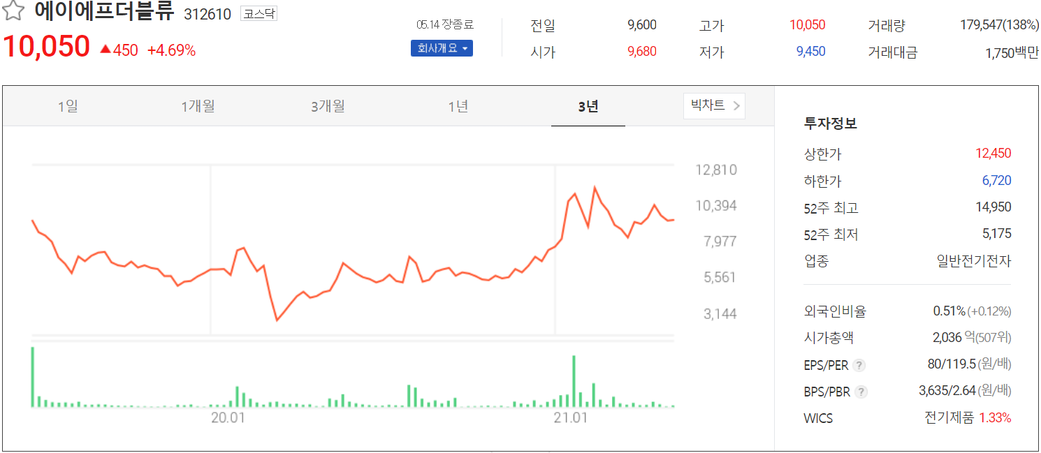Click the 투자정보 heading
Image resolution: width=1041 pixels, height=453 pixels.
pos(831,124)
